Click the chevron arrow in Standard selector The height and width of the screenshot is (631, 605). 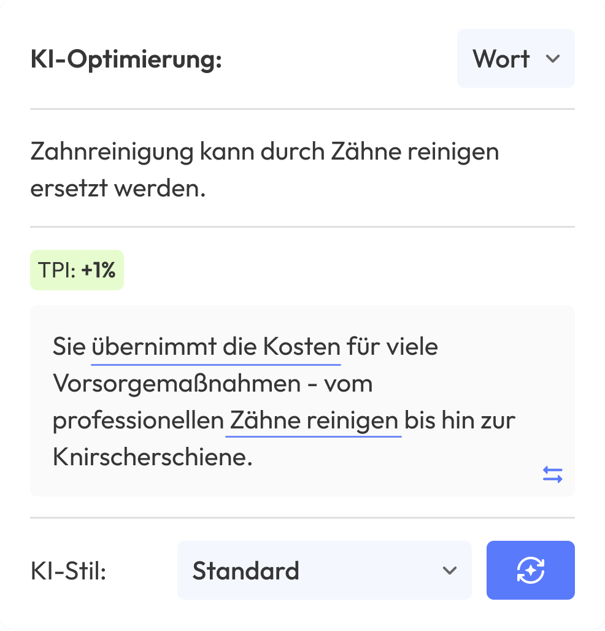450,570
